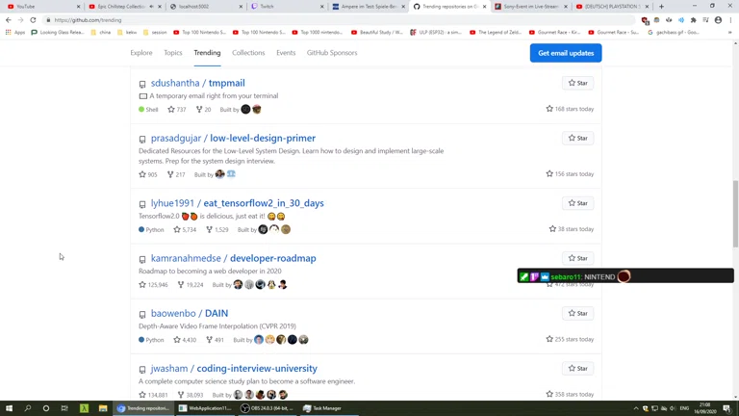The width and height of the screenshot is (739, 416).
Task: Click the 491 forks count of DAIN
Action: point(215,340)
